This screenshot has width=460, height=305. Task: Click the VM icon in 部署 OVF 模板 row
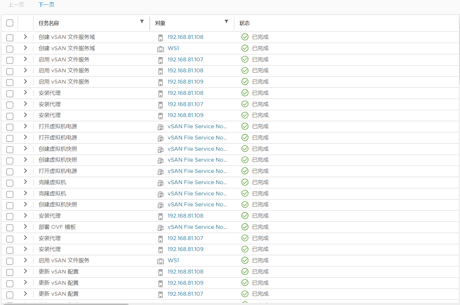coord(160,228)
